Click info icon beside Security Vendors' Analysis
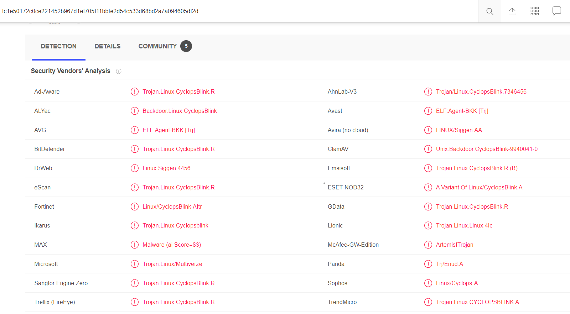 pyautogui.click(x=119, y=71)
